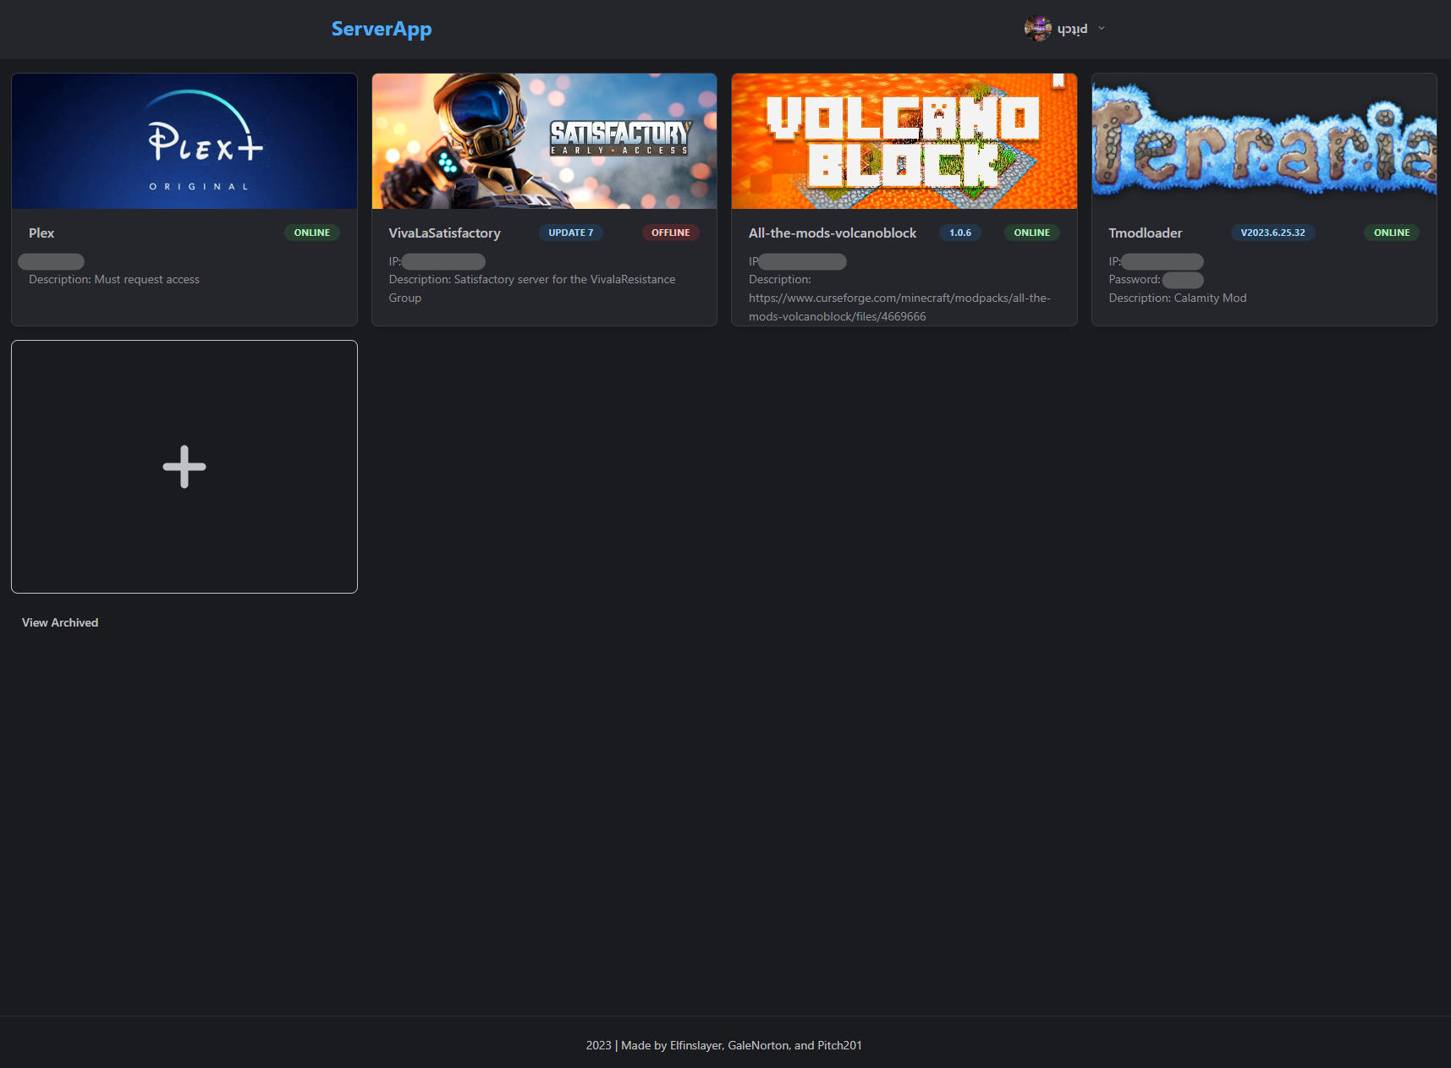Open the View Archived link
Image resolution: width=1451 pixels, height=1068 pixels.
(x=60, y=622)
